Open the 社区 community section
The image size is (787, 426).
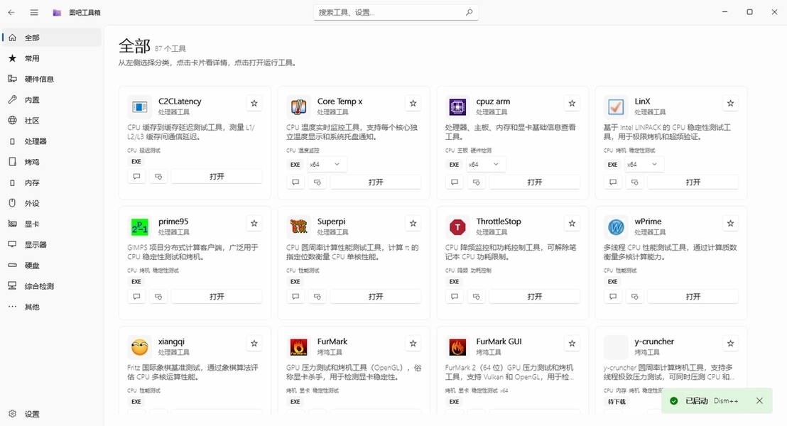point(52,121)
